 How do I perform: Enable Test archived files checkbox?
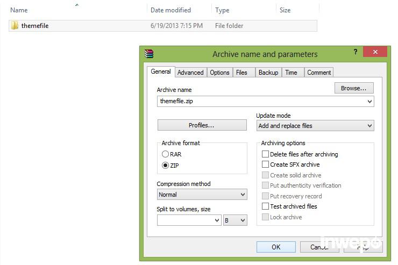(x=265, y=206)
